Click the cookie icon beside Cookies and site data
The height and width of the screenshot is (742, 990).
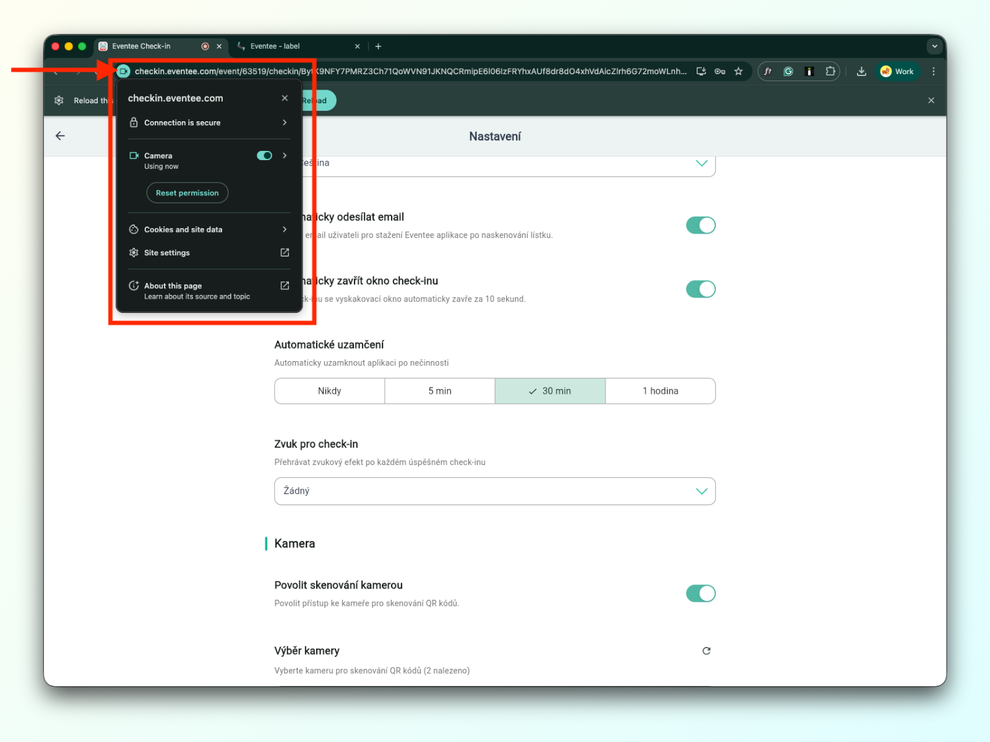pos(134,229)
